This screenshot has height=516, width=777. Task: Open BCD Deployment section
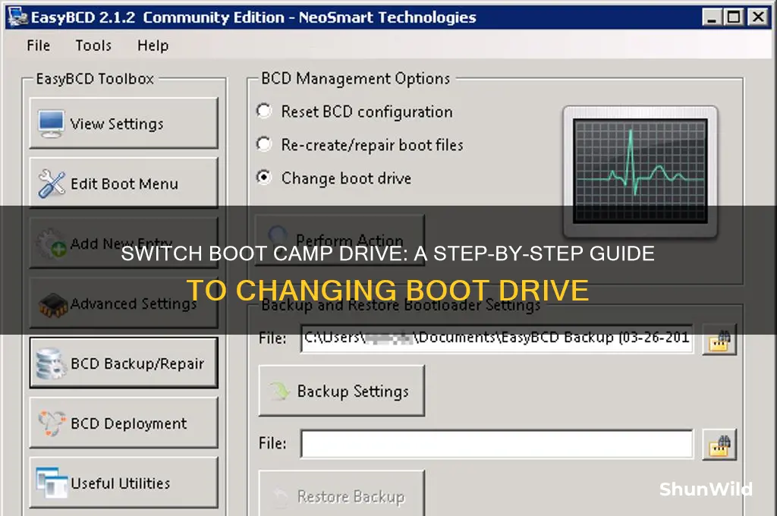point(124,423)
